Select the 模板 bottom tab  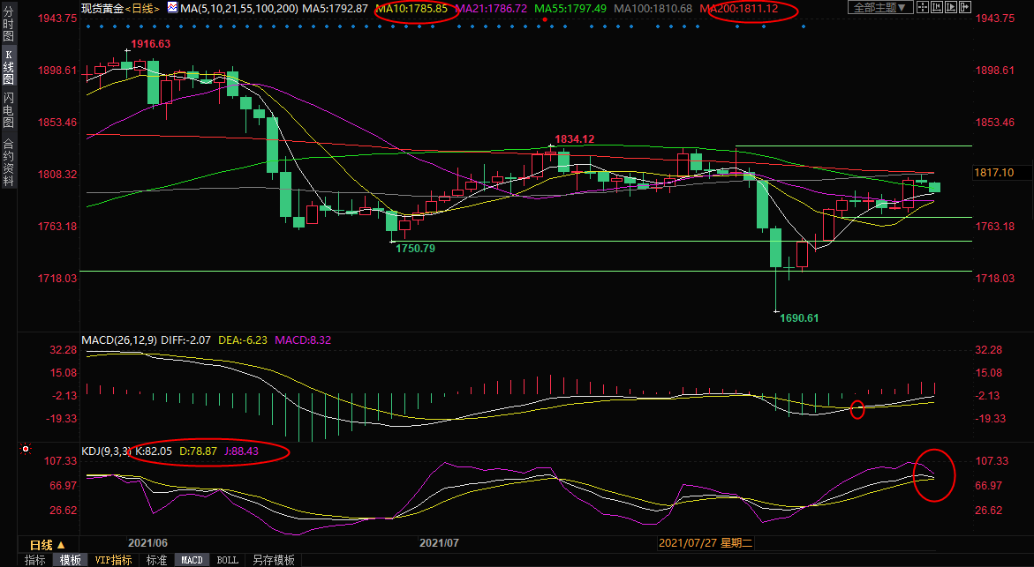(x=70, y=560)
